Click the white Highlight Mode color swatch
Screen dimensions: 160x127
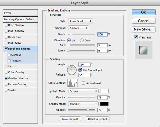click(x=104, y=91)
